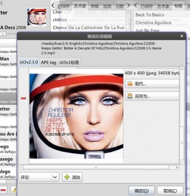The image size is (190, 196).
Task: Click the right chevron after 日期 tab
Action: tap(129, 5)
